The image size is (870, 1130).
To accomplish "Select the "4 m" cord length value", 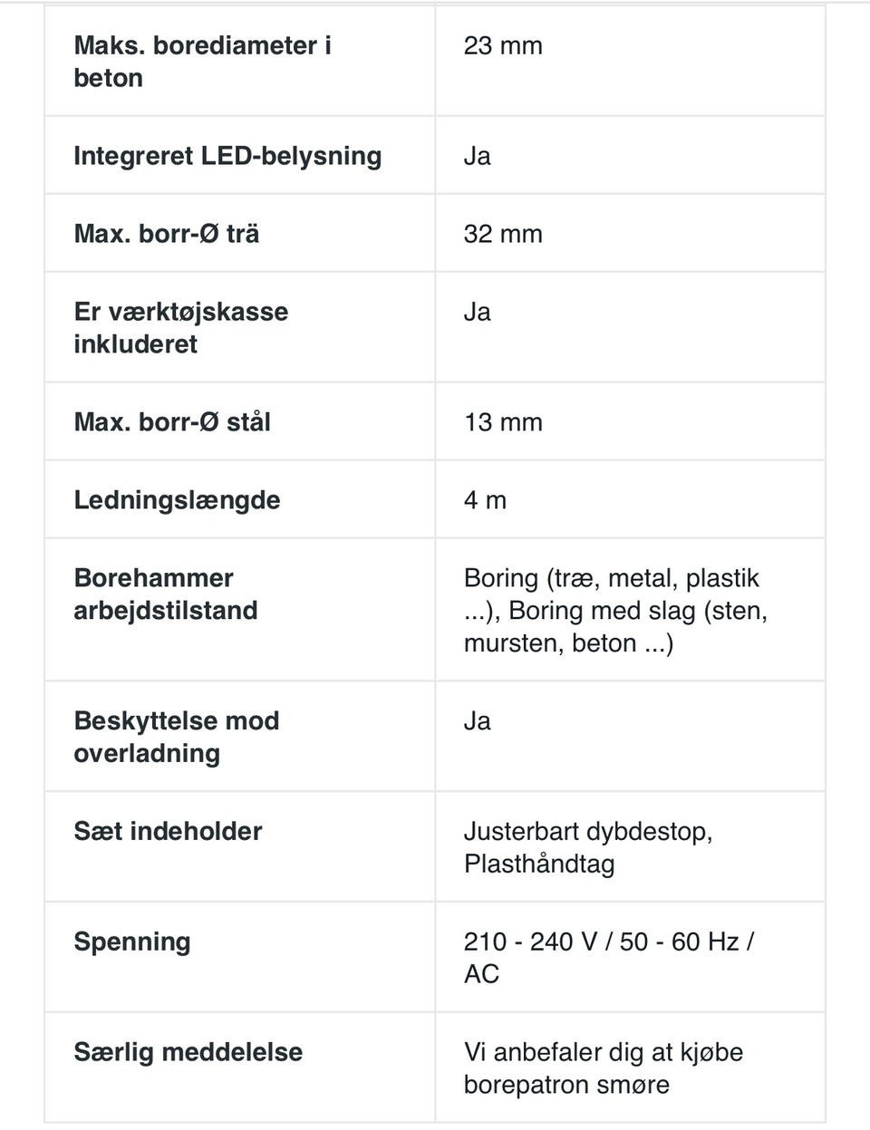I will [x=485, y=500].
